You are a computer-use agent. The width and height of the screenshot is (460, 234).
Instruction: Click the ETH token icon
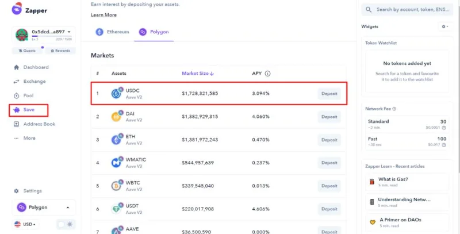coord(117,139)
